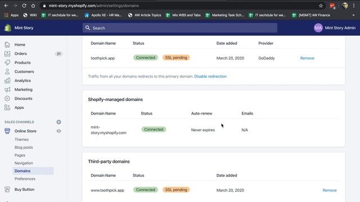Open Blog posts under Online Store
The image size is (360, 202).
click(24, 147)
